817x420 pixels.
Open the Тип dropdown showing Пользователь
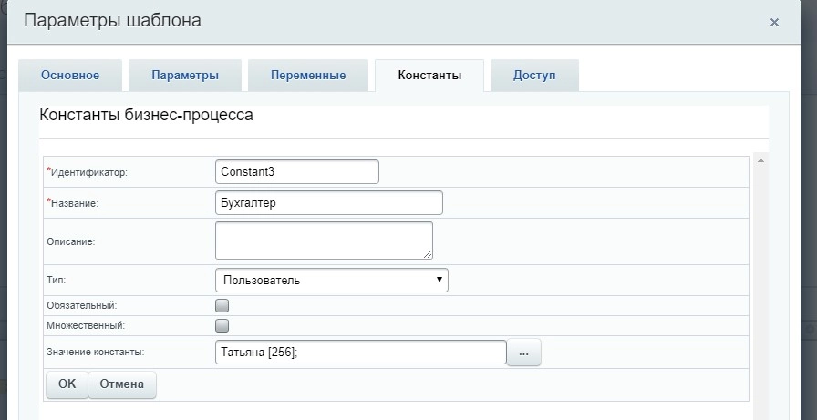tap(331, 280)
